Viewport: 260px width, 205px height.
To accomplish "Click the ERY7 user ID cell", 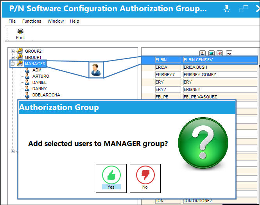I will pos(168,89).
